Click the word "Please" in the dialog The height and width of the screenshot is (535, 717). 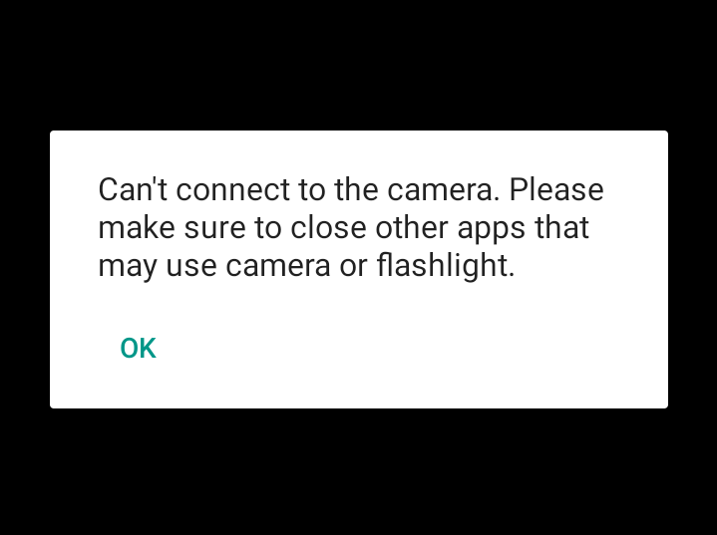(556, 189)
